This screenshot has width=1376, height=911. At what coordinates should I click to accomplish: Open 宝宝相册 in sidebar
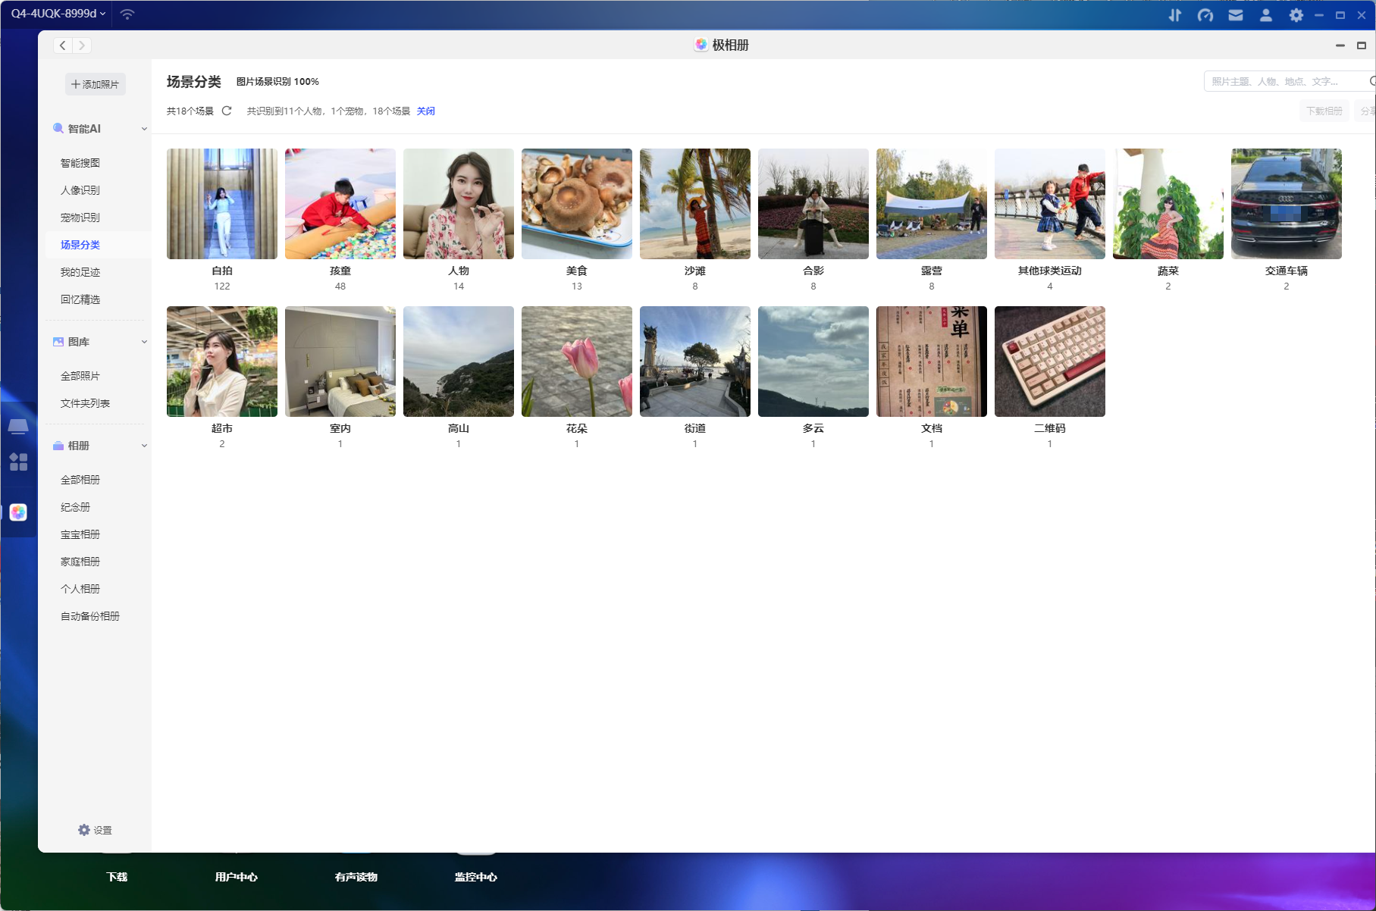[x=80, y=534]
